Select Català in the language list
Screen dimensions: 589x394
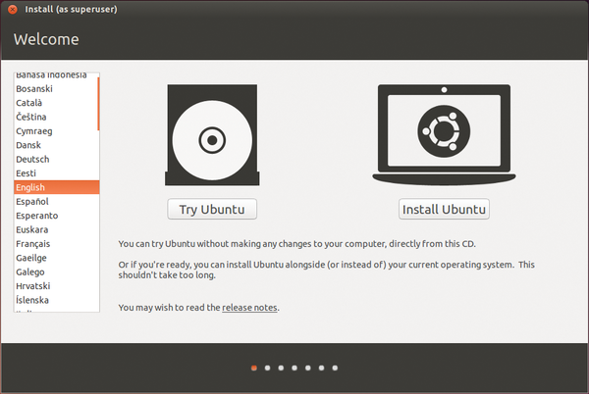point(56,103)
